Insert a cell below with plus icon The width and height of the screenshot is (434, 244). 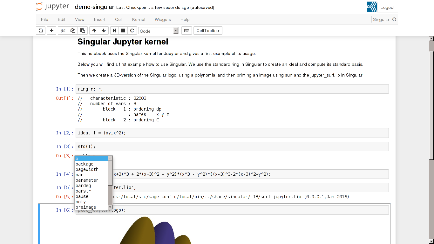(51, 30)
